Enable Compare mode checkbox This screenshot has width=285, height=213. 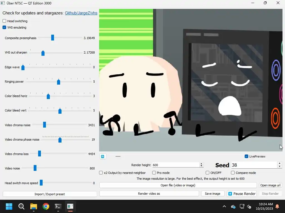click(233, 173)
